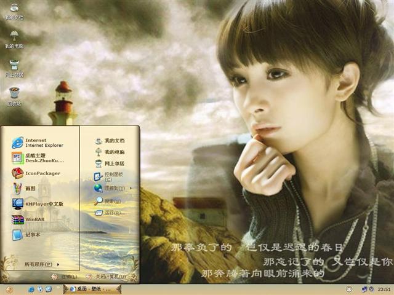Click the Start button on the taskbar
Screen dimensions: 394x295
click(9, 289)
